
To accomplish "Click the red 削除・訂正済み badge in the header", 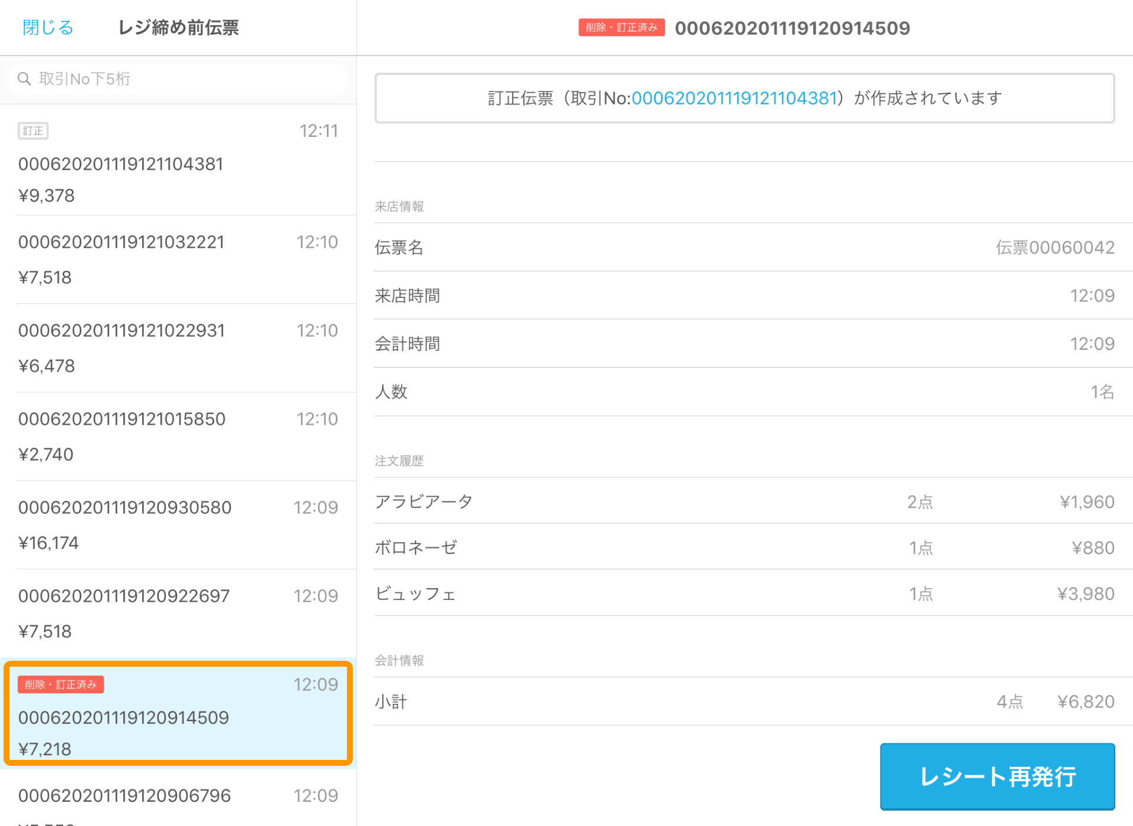I will [621, 28].
